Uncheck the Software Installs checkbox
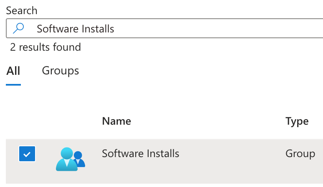Screen dimensions: 323x187 click(27, 154)
